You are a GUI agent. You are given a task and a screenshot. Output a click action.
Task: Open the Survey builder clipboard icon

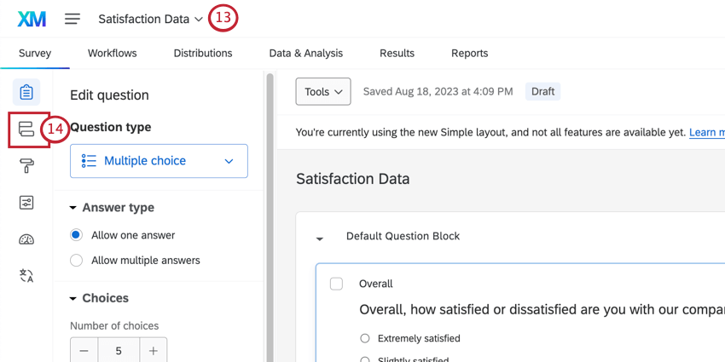(26, 92)
